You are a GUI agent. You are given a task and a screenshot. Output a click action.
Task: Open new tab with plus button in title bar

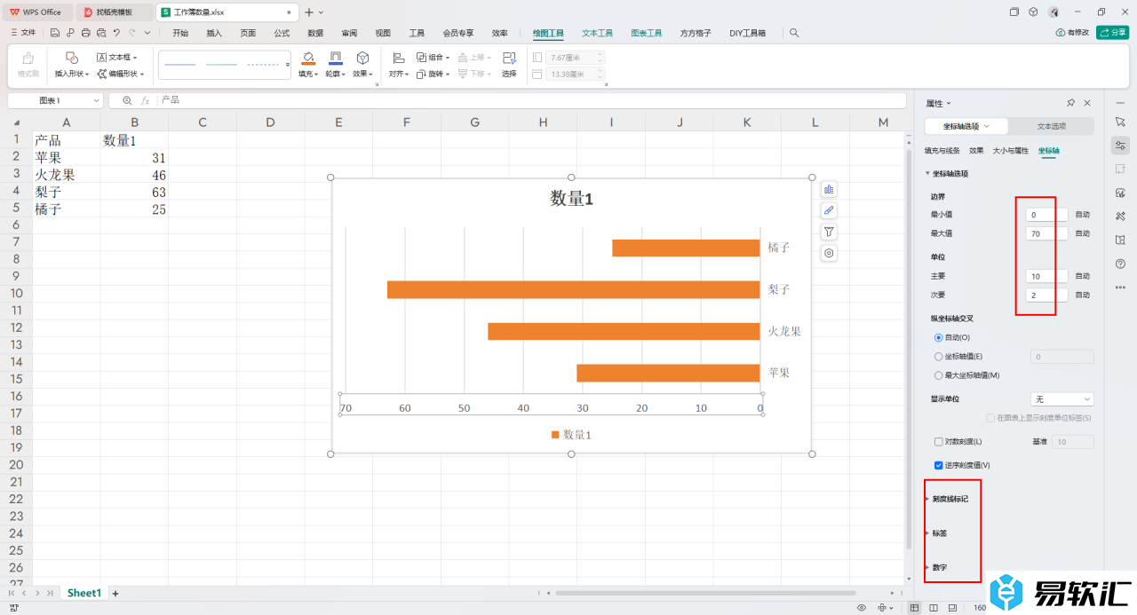coord(308,12)
